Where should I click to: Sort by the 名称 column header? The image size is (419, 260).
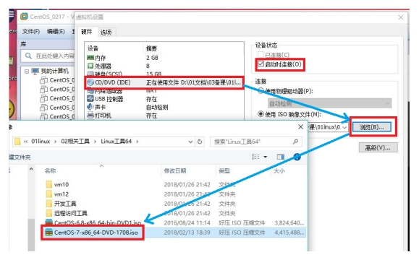[50, 170]
